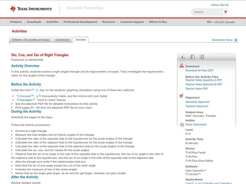Click the Activity Overview heading
This screenshot has width=246, height=184.
[x=25, y=66]
